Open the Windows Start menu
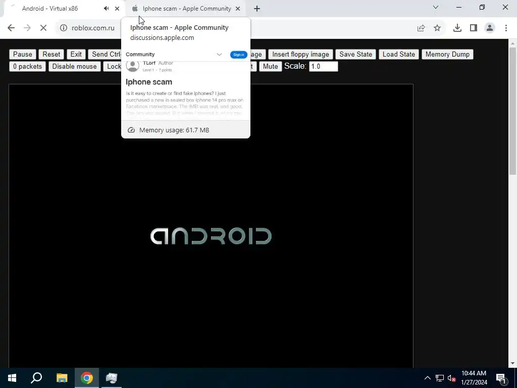 [x=12, y=378]
